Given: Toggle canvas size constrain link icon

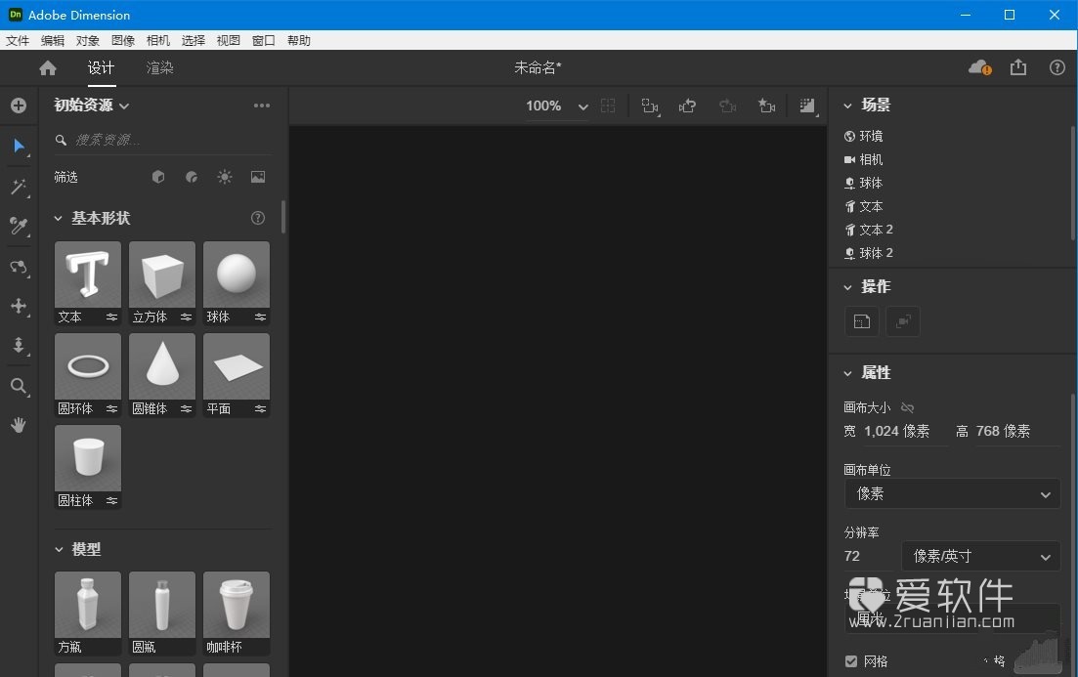Looking at the screenshot, I should 908,407.
